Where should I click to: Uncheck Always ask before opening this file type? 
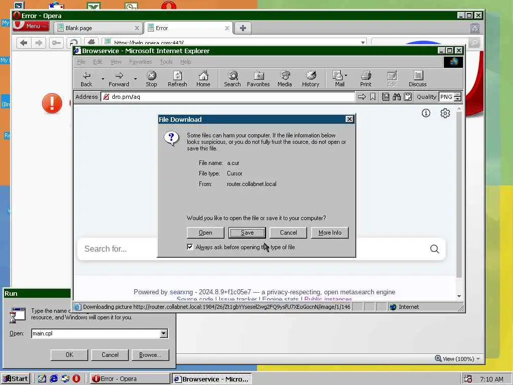[190, 247]
